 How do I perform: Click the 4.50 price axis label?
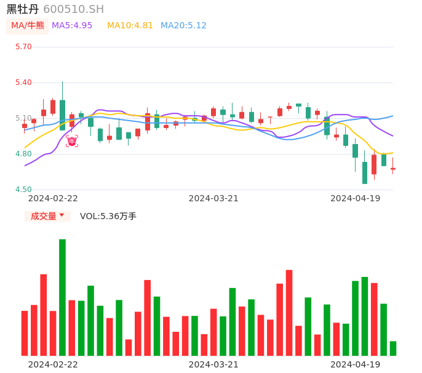pyautogui.click(x=23, y=190)
